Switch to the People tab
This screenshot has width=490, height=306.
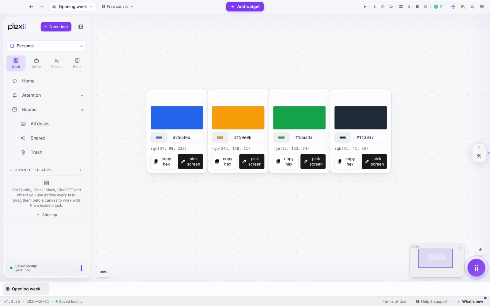pyautogui.click(x=57, y=63)
